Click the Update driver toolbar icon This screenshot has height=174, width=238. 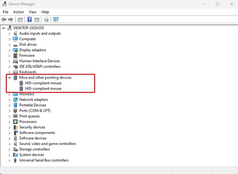[x=46, y=19]
